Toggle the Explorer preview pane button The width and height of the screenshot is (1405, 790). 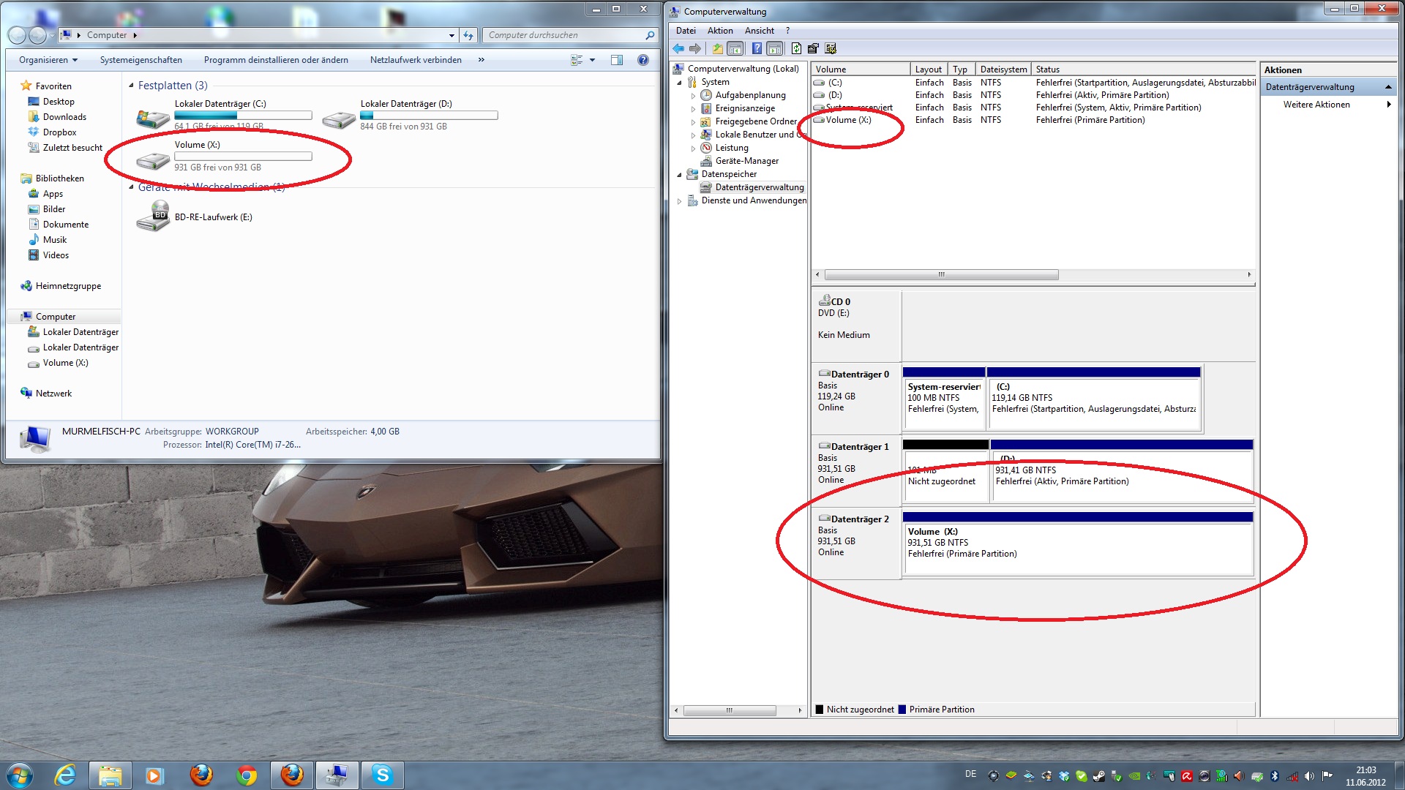point(617,60)
